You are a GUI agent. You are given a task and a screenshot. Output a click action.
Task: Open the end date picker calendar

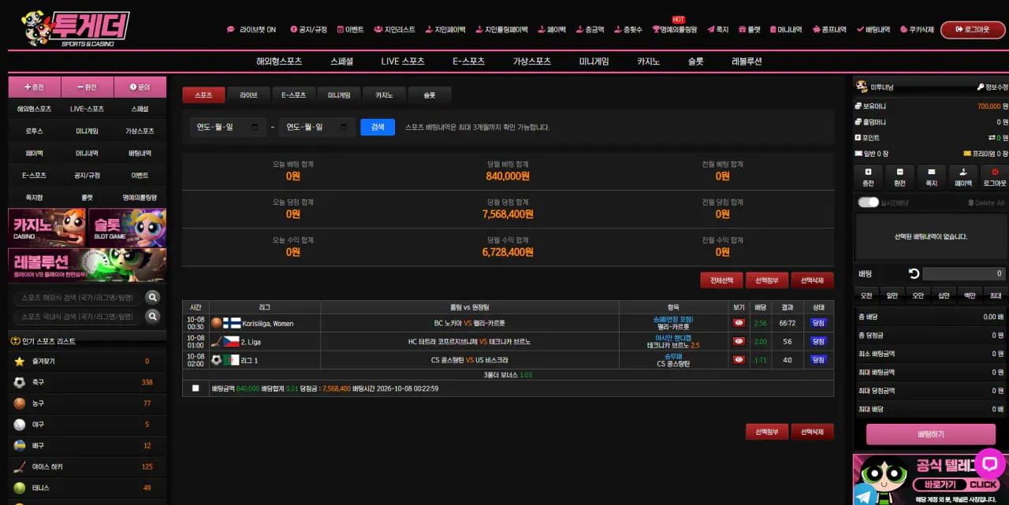pos(344,127)
